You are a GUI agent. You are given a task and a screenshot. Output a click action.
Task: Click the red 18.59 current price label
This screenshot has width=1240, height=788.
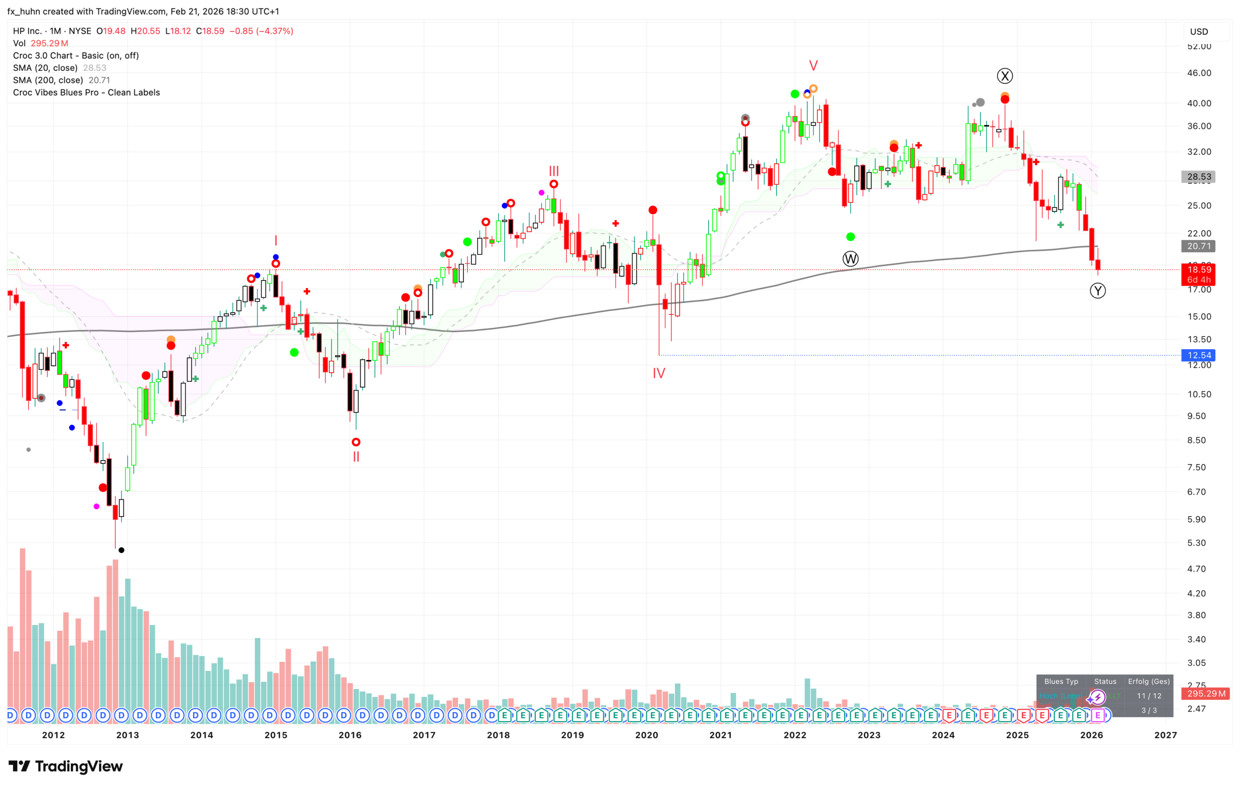[x=1198, y=270]
